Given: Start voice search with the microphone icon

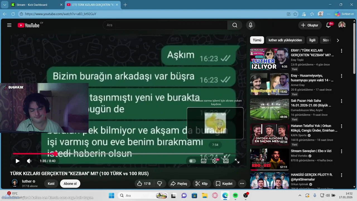Looking at the screenshot, I should pos(250,25).
